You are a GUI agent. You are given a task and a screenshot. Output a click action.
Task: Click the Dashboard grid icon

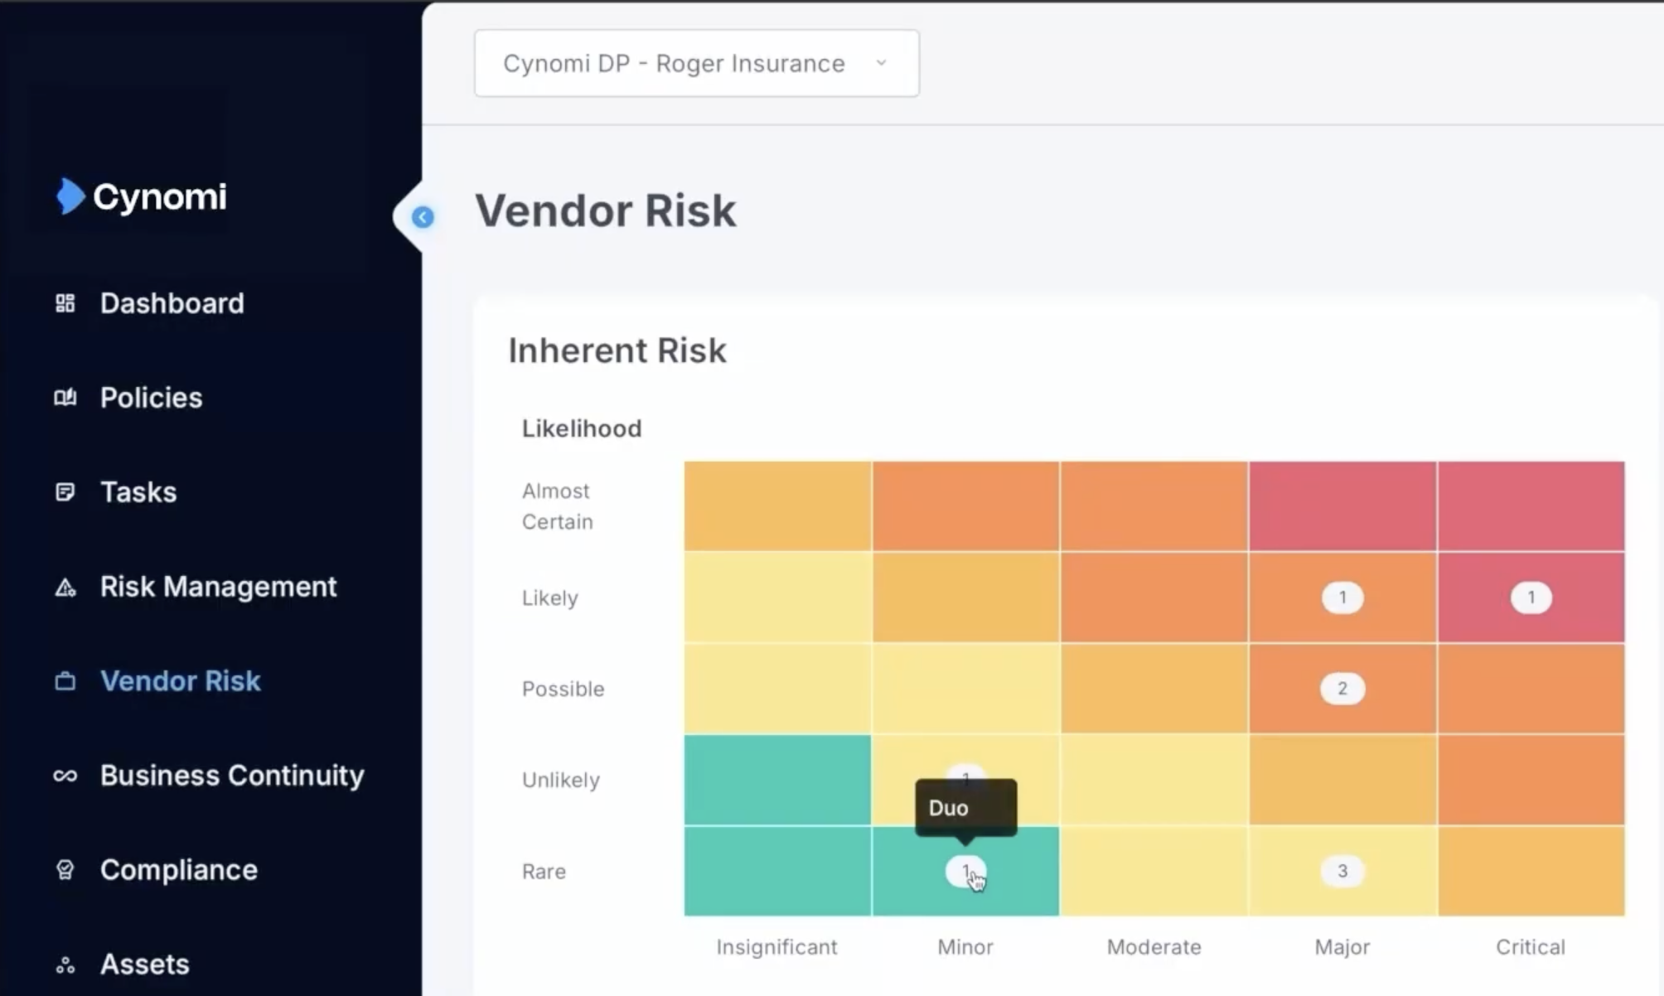(65, 303)
